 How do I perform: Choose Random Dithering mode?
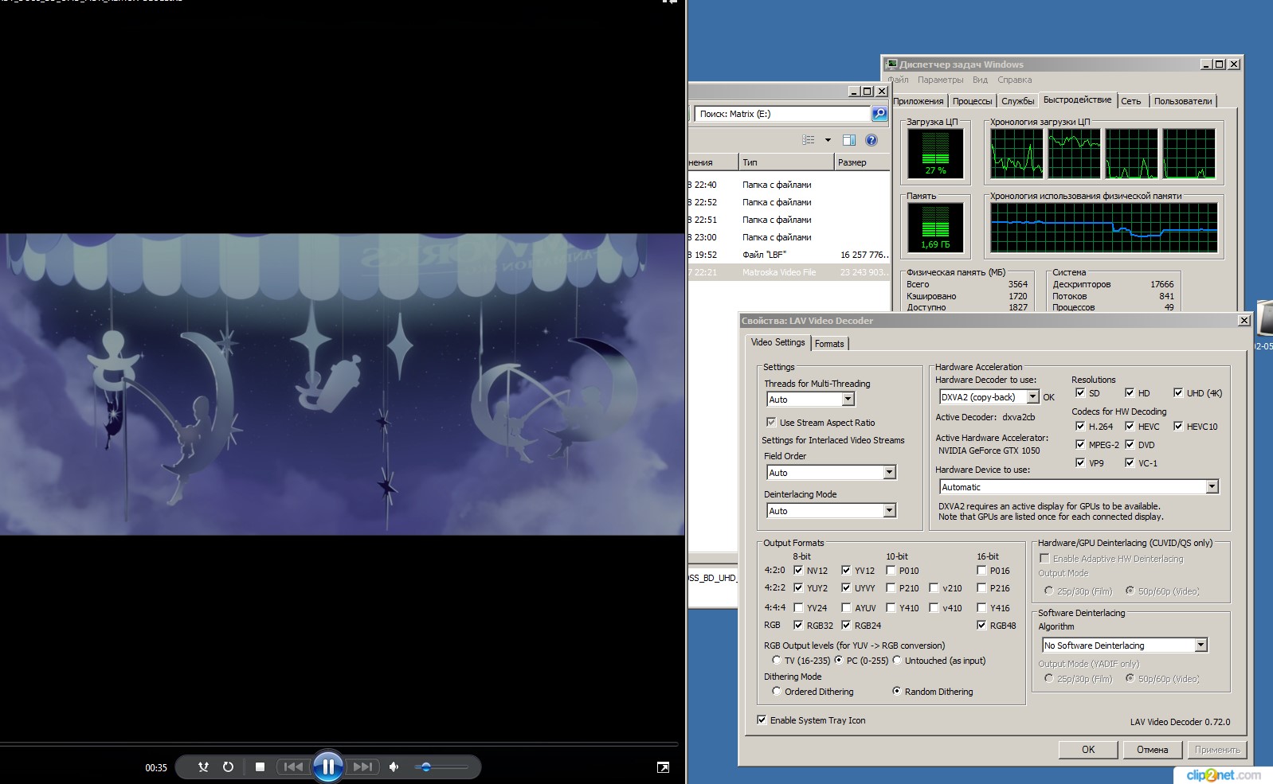pyautogui.click(x=897, y=692)
